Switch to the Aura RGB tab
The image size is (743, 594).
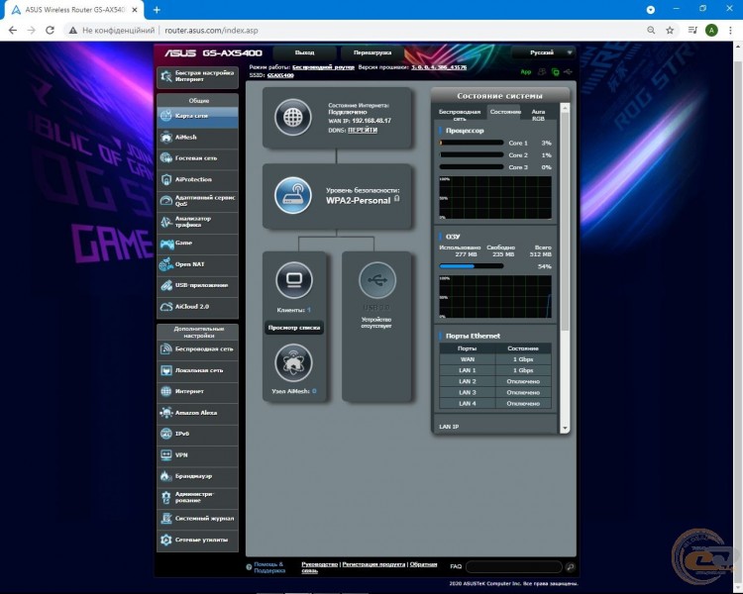pyautogui.click(x=538, y=115)
